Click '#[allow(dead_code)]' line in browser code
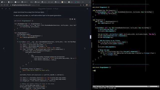160x90 pixels. point(24,34)
